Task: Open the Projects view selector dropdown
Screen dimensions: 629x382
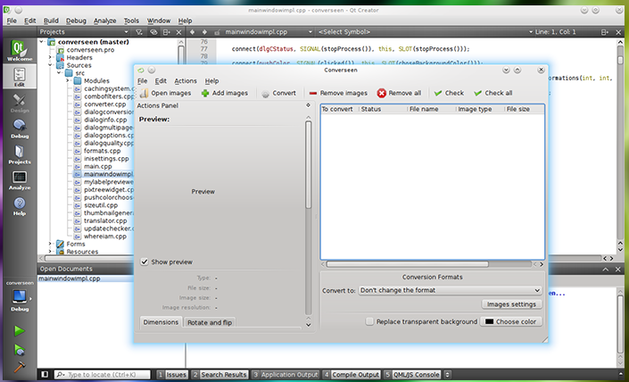Action: pos(84,32)
